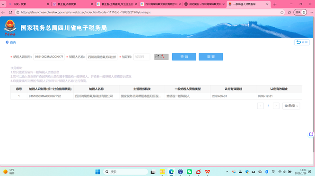
Task: Click the 重置 button
Action: point(211,57)
